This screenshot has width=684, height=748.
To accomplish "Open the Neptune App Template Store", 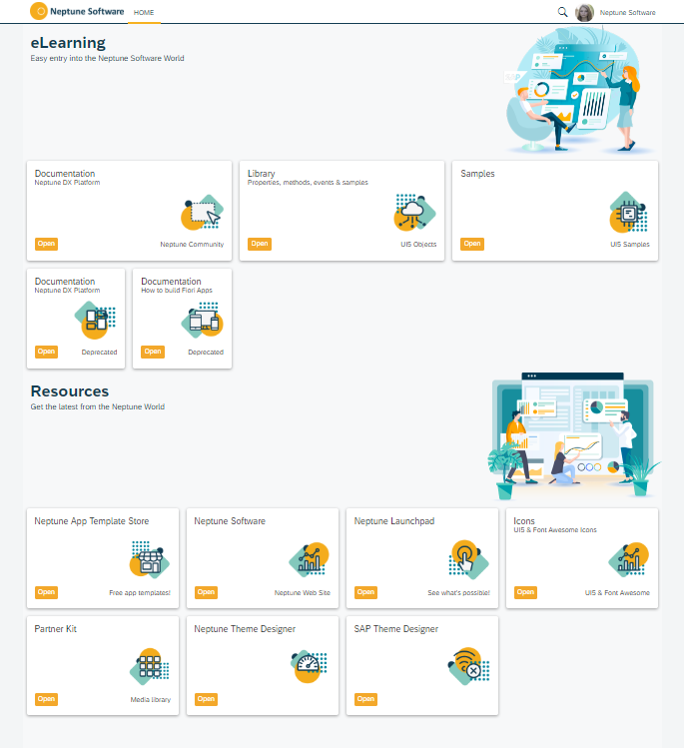I will pyautogui.click(x=46, y=592).
